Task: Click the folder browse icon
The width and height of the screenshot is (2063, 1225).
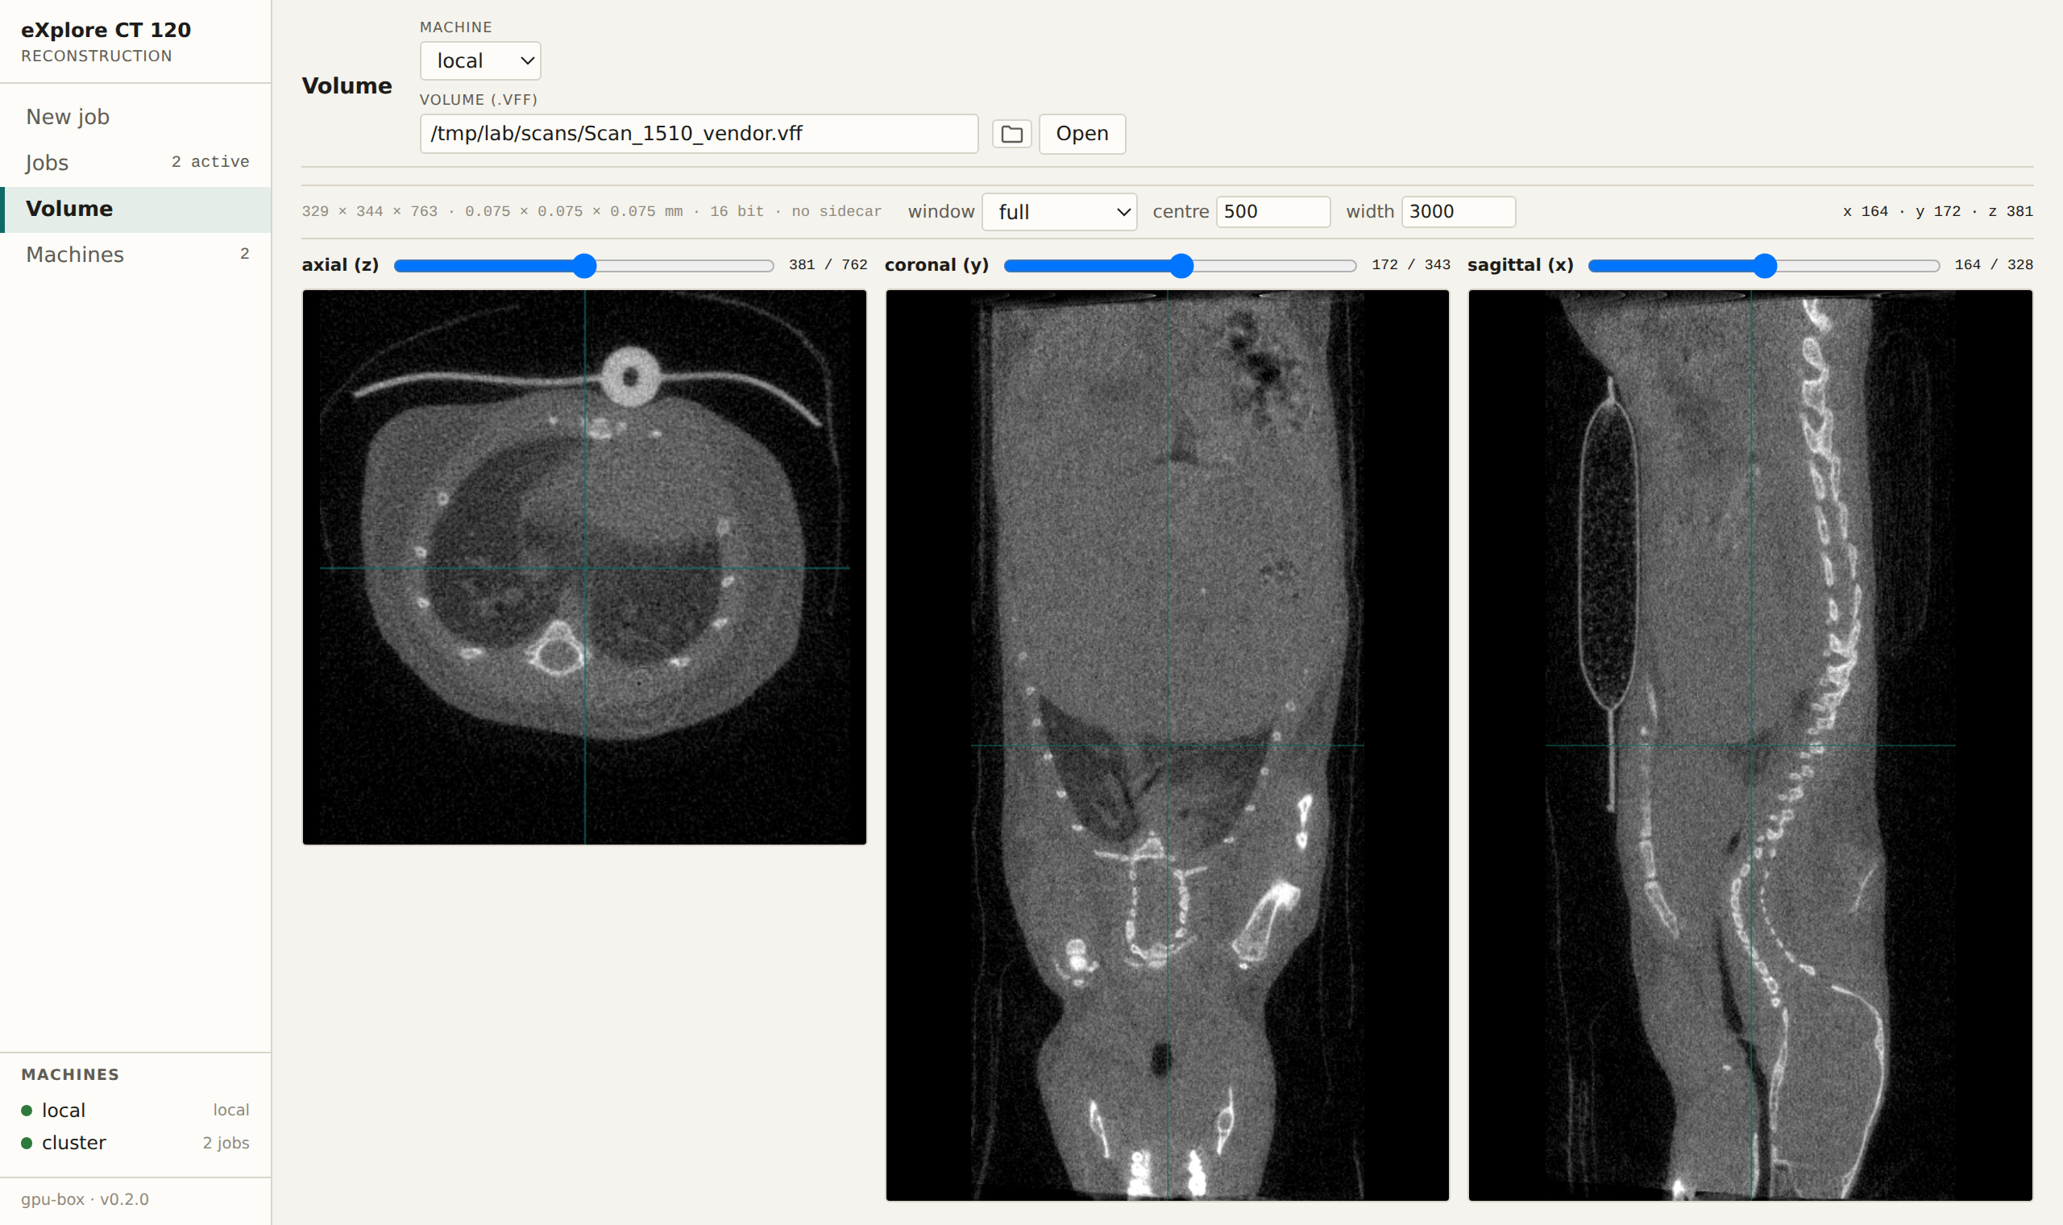Action: (1011, 134)
